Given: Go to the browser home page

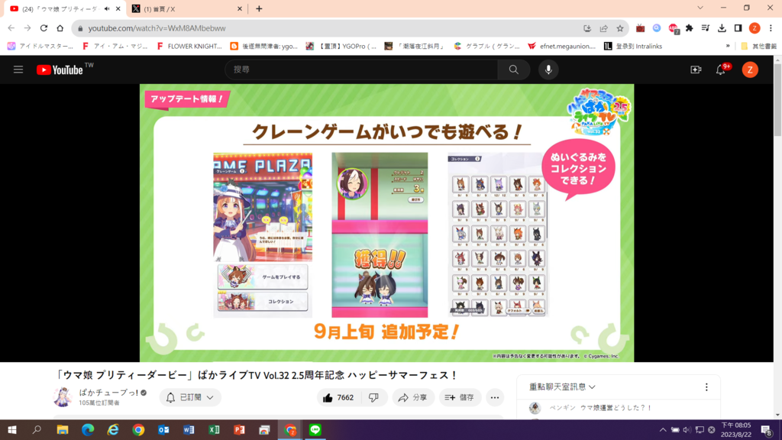Looking at the screenshot, I should [60, 28].
